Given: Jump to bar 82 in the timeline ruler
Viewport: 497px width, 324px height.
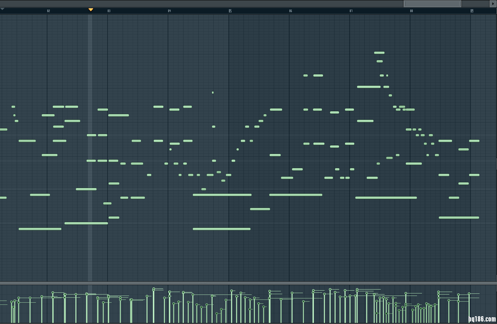Looking at the screenshot, I should [x=49, y=11].
